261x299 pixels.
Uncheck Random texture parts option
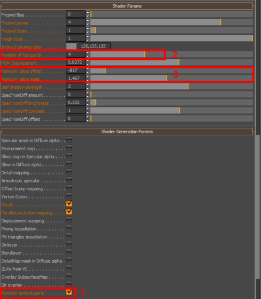click(x=69, y=292)
